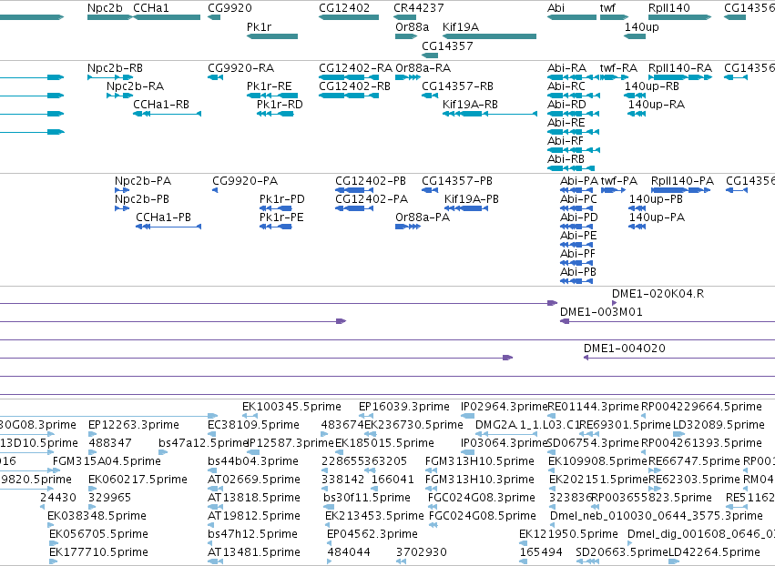
Task: Select protein twf-PA
Action: click(x=614, y=189)
